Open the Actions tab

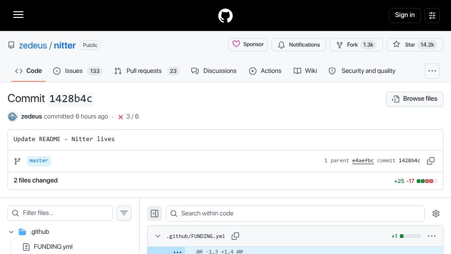tap(265, 71)
